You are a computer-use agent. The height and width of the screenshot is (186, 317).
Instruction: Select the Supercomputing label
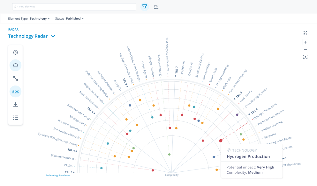[159, 65]
